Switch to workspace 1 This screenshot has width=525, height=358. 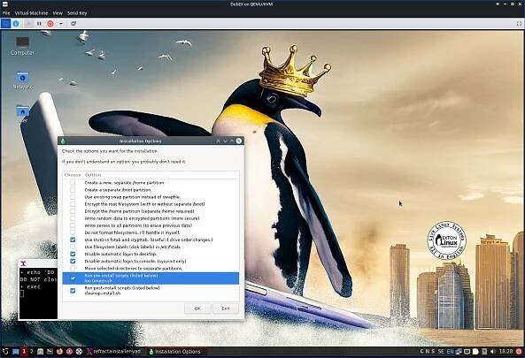pos(24,351)
